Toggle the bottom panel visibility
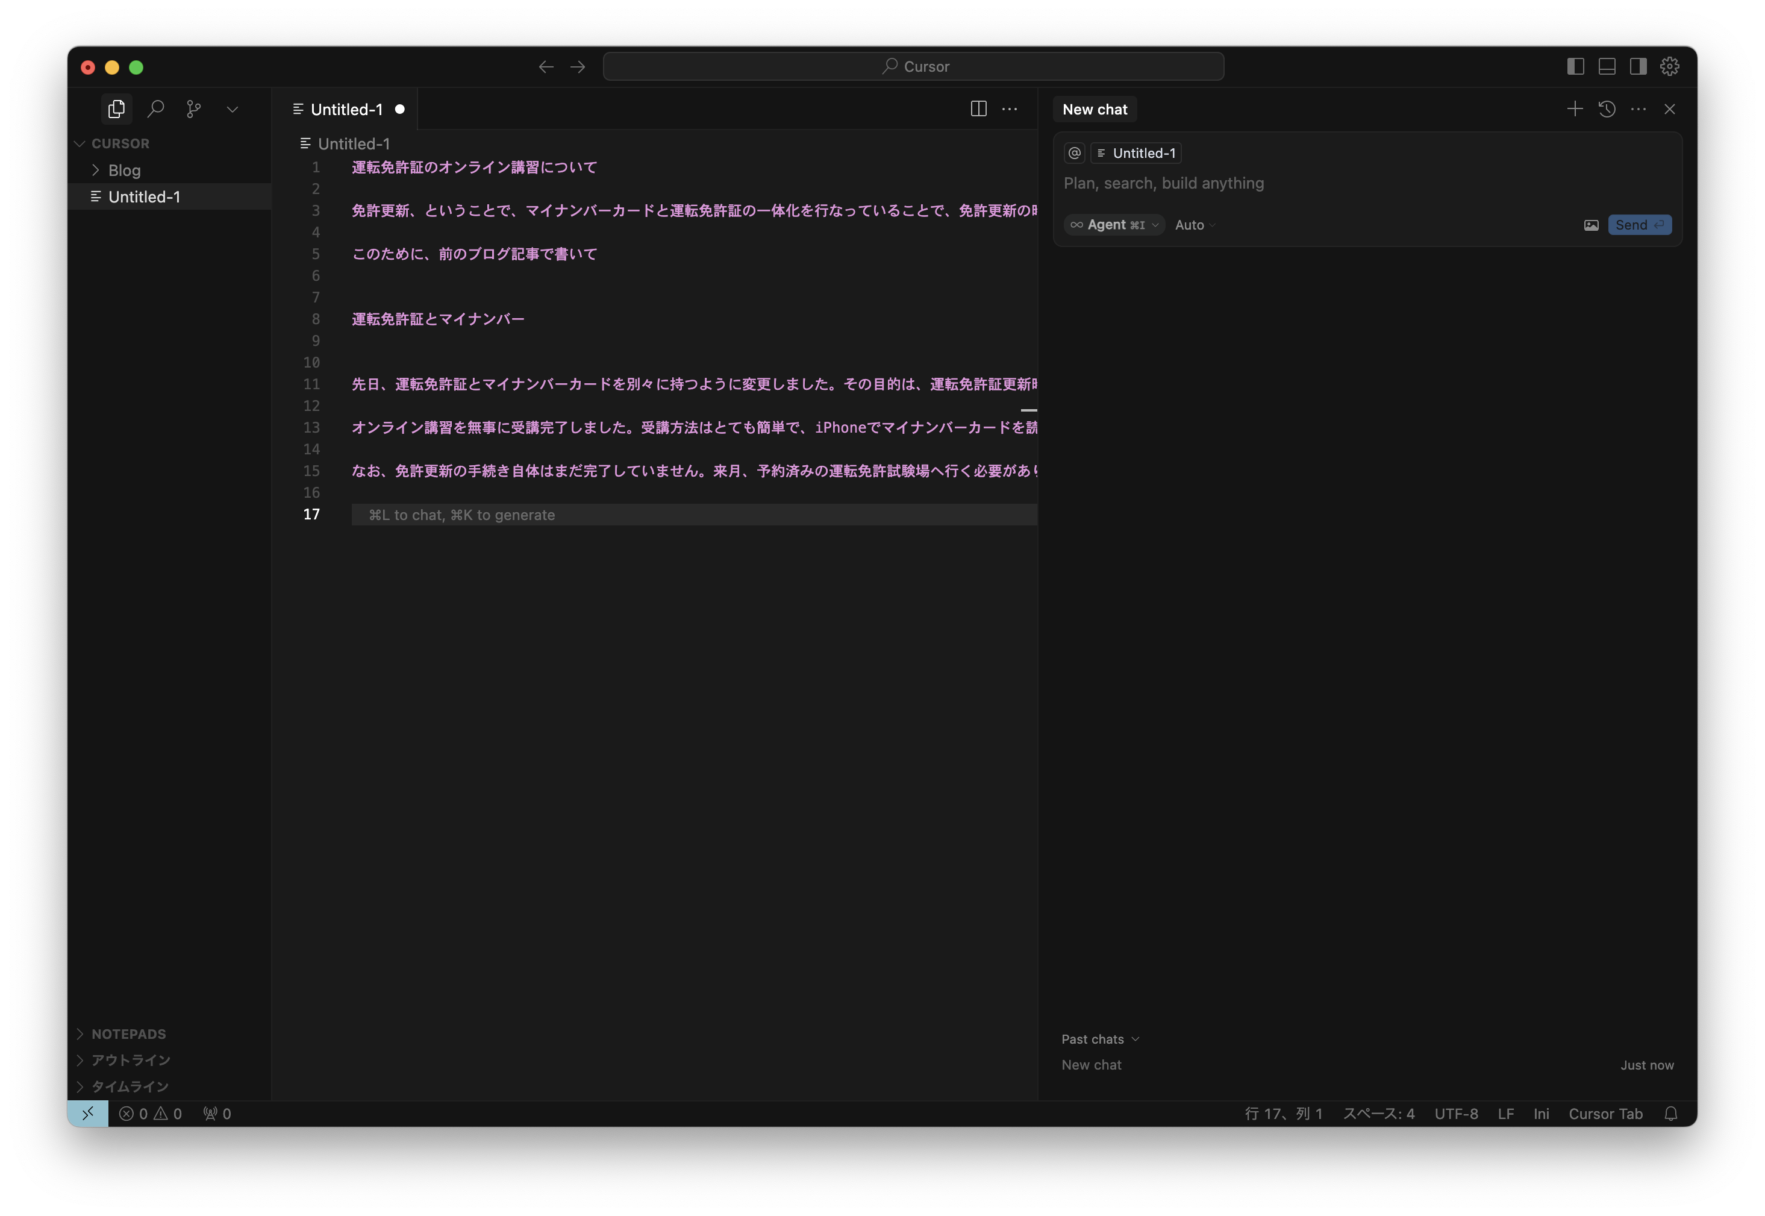The image size is (1765, 1216). tap(1606, 66)
